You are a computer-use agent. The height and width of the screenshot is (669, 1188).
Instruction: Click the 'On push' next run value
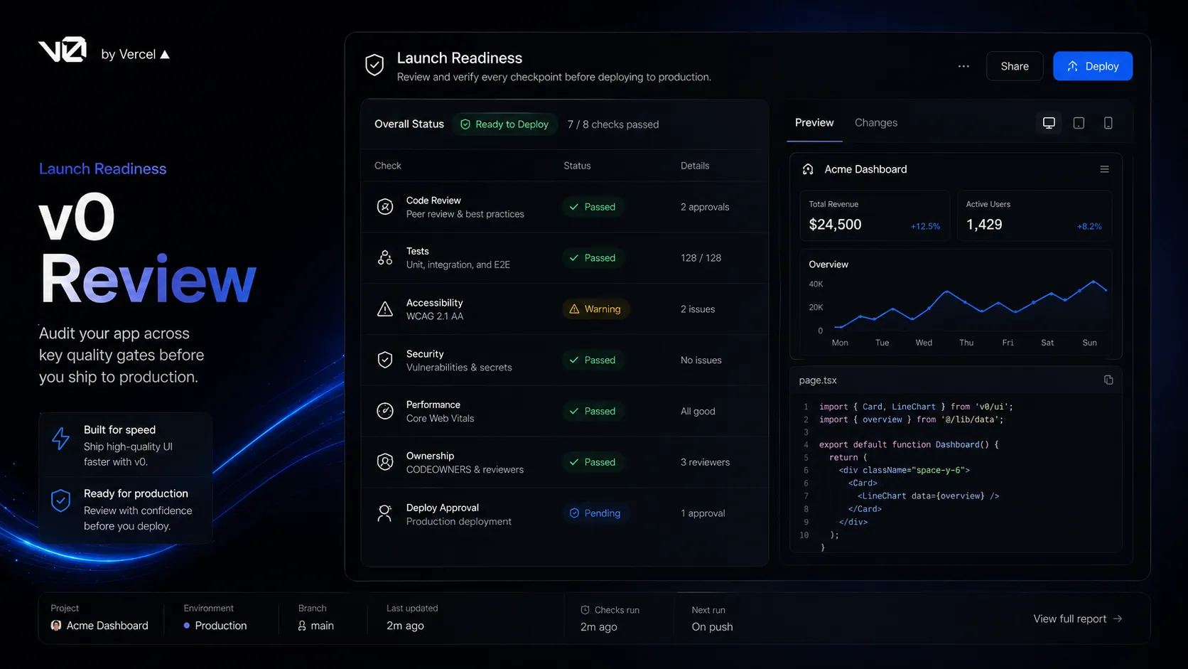point(712,627)
